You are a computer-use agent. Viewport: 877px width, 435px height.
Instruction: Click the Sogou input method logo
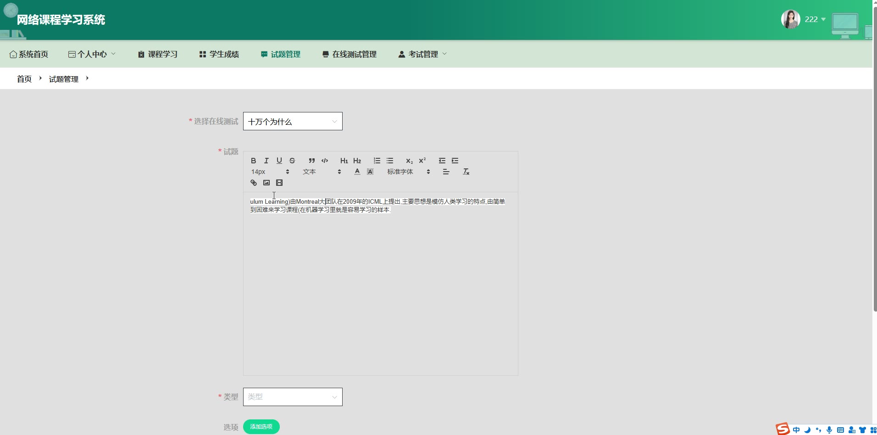(783, 429)
